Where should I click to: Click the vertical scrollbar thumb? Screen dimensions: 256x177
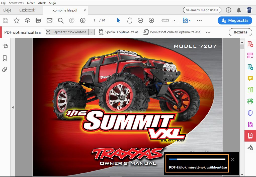pos(242,47)
